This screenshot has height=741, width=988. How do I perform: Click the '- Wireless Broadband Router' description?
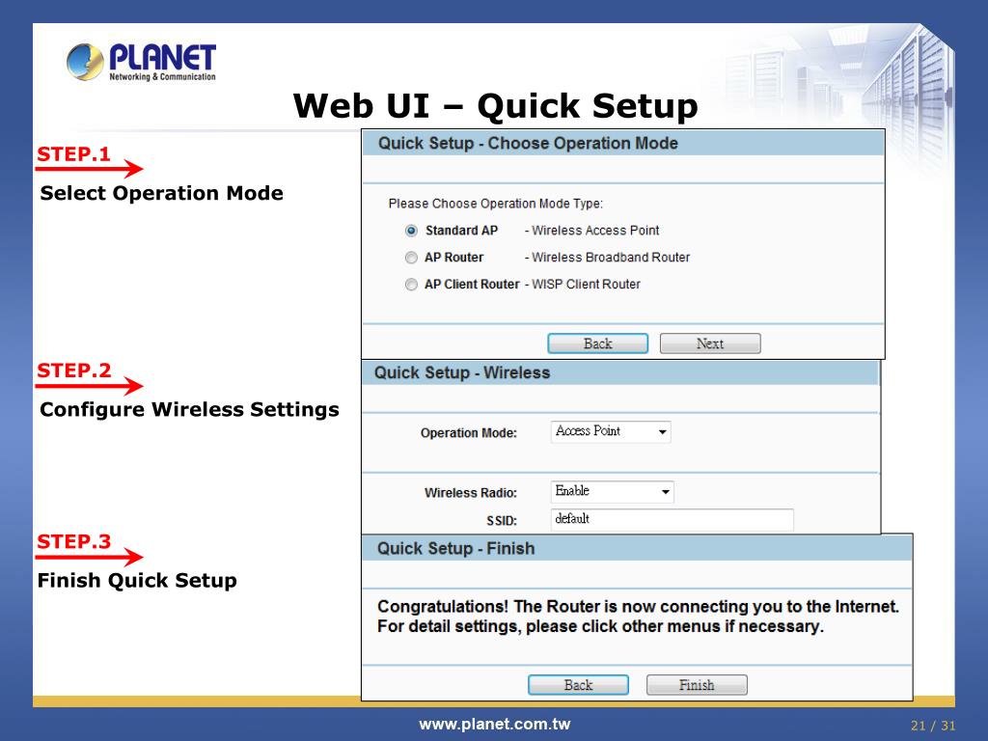608,258
